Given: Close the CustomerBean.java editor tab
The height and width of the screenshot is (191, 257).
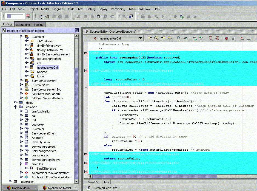Looking at the screenshot, I should (120, 187).
